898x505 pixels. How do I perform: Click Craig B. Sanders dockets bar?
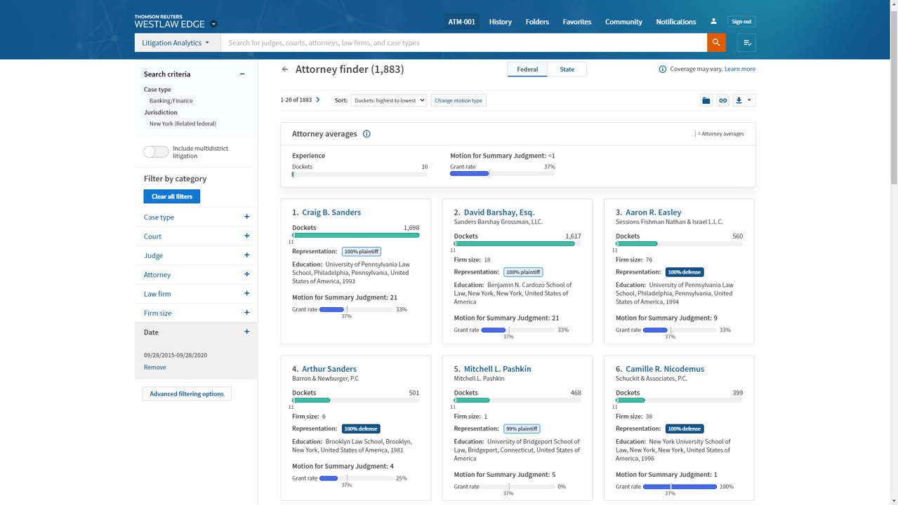[356, 236]
